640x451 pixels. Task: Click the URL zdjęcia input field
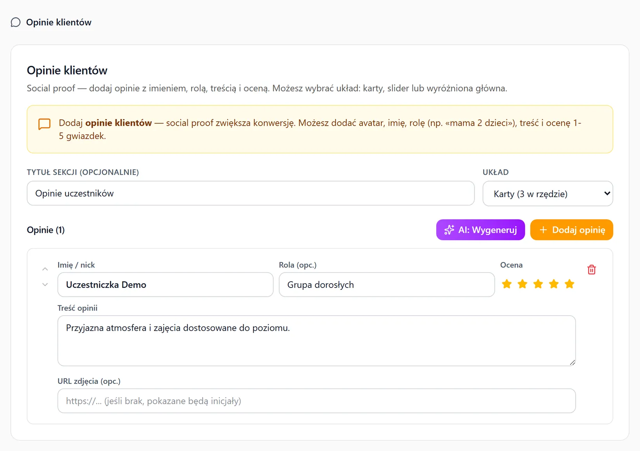coord(316,401)
